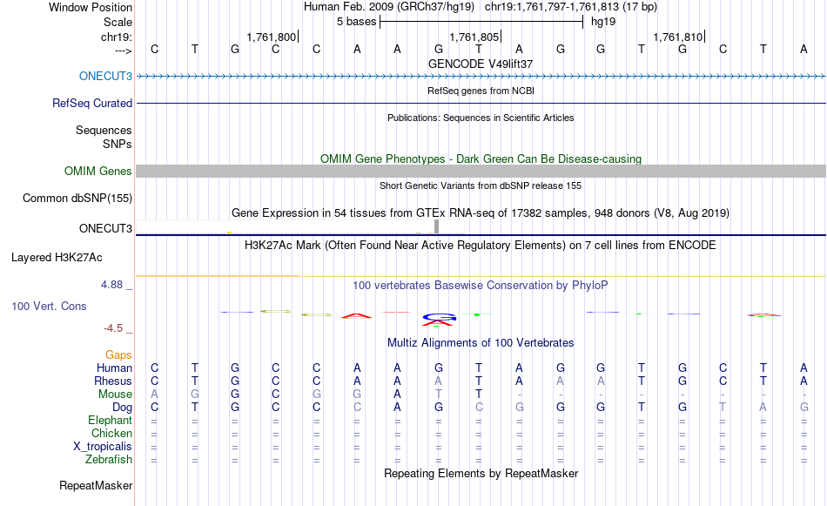Click the gray bar in ONECUT3 GTEx chart
827x506 pixels.
point(437,226)
